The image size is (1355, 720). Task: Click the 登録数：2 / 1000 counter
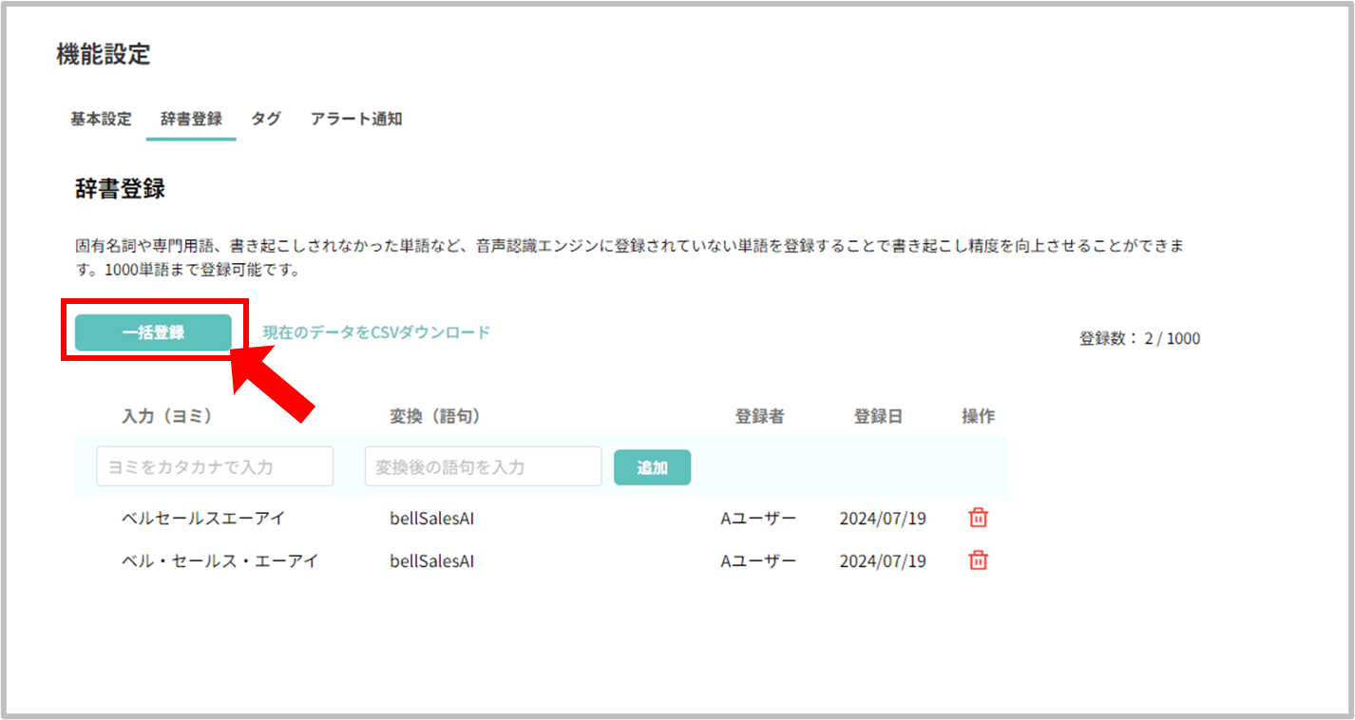click(1139, 338)
